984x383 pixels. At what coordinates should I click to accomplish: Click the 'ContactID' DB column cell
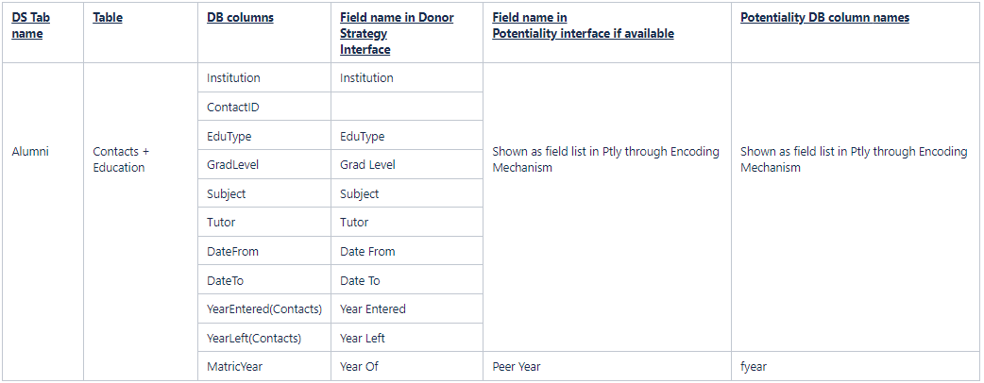tap(233, 108)
